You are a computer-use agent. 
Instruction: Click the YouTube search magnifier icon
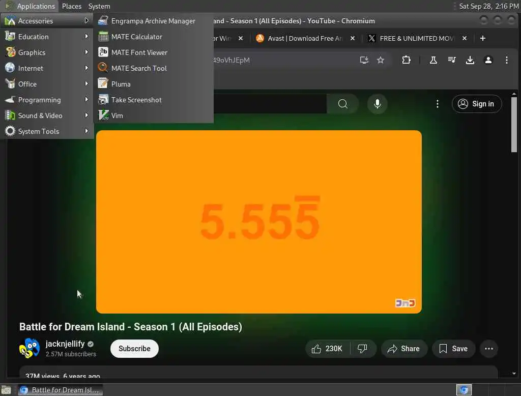342,104
